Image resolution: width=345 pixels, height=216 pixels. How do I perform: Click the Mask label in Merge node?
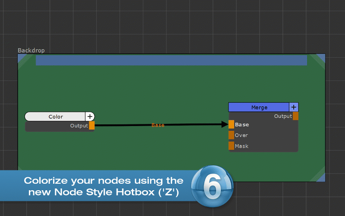pyautogui.click(x=242, y=146)
